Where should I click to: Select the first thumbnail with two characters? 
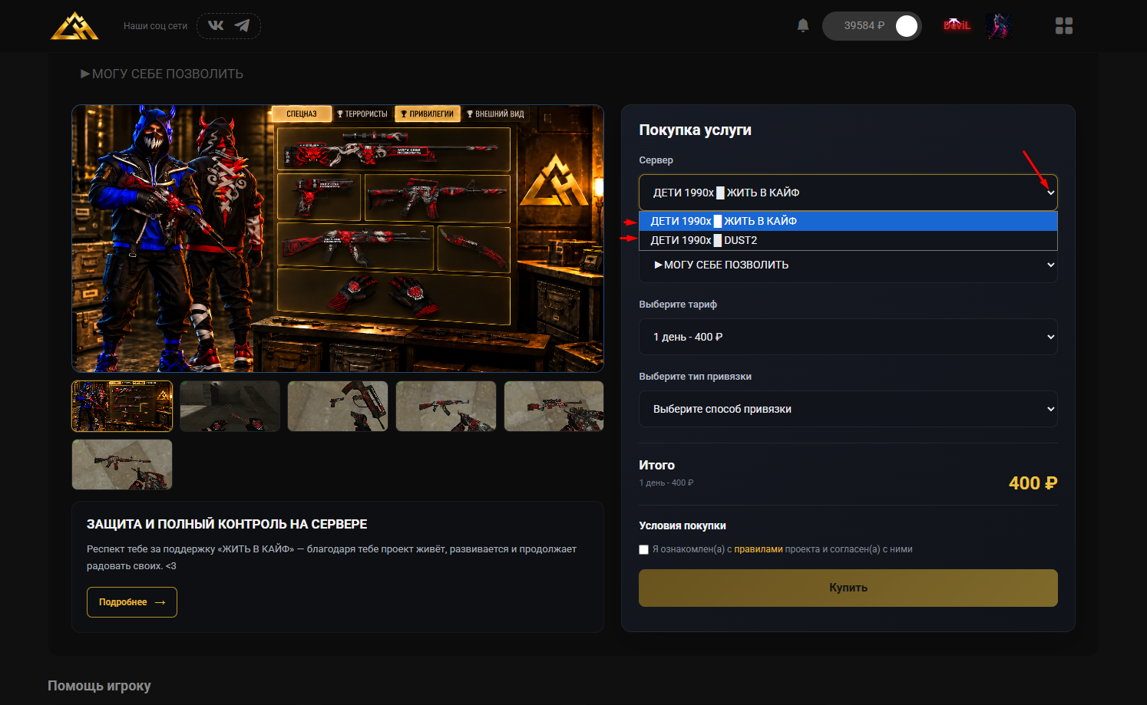[122, 407]
